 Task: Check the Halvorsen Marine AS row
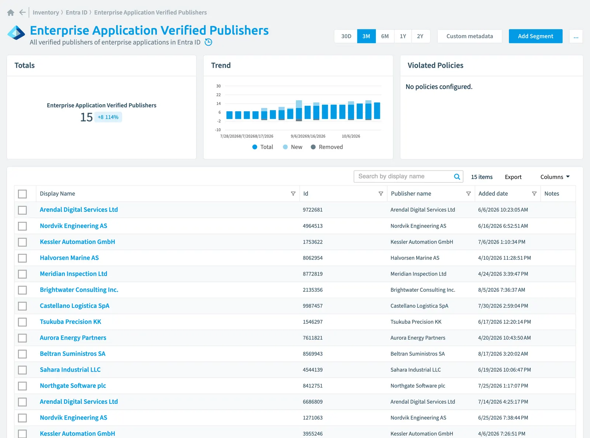[x=22, y=258]
